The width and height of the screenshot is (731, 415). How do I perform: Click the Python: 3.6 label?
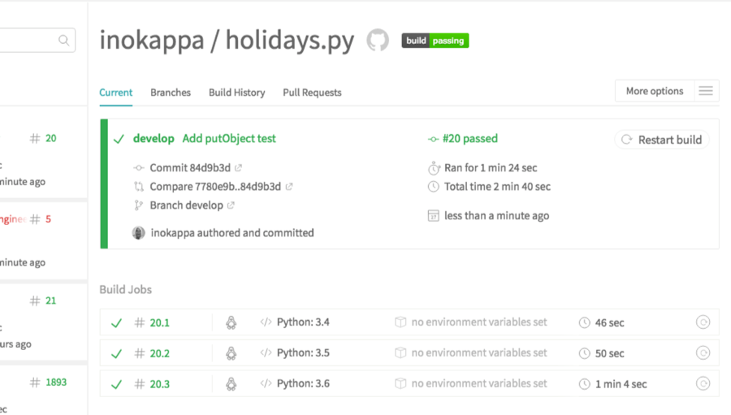[x=303, y=384]
